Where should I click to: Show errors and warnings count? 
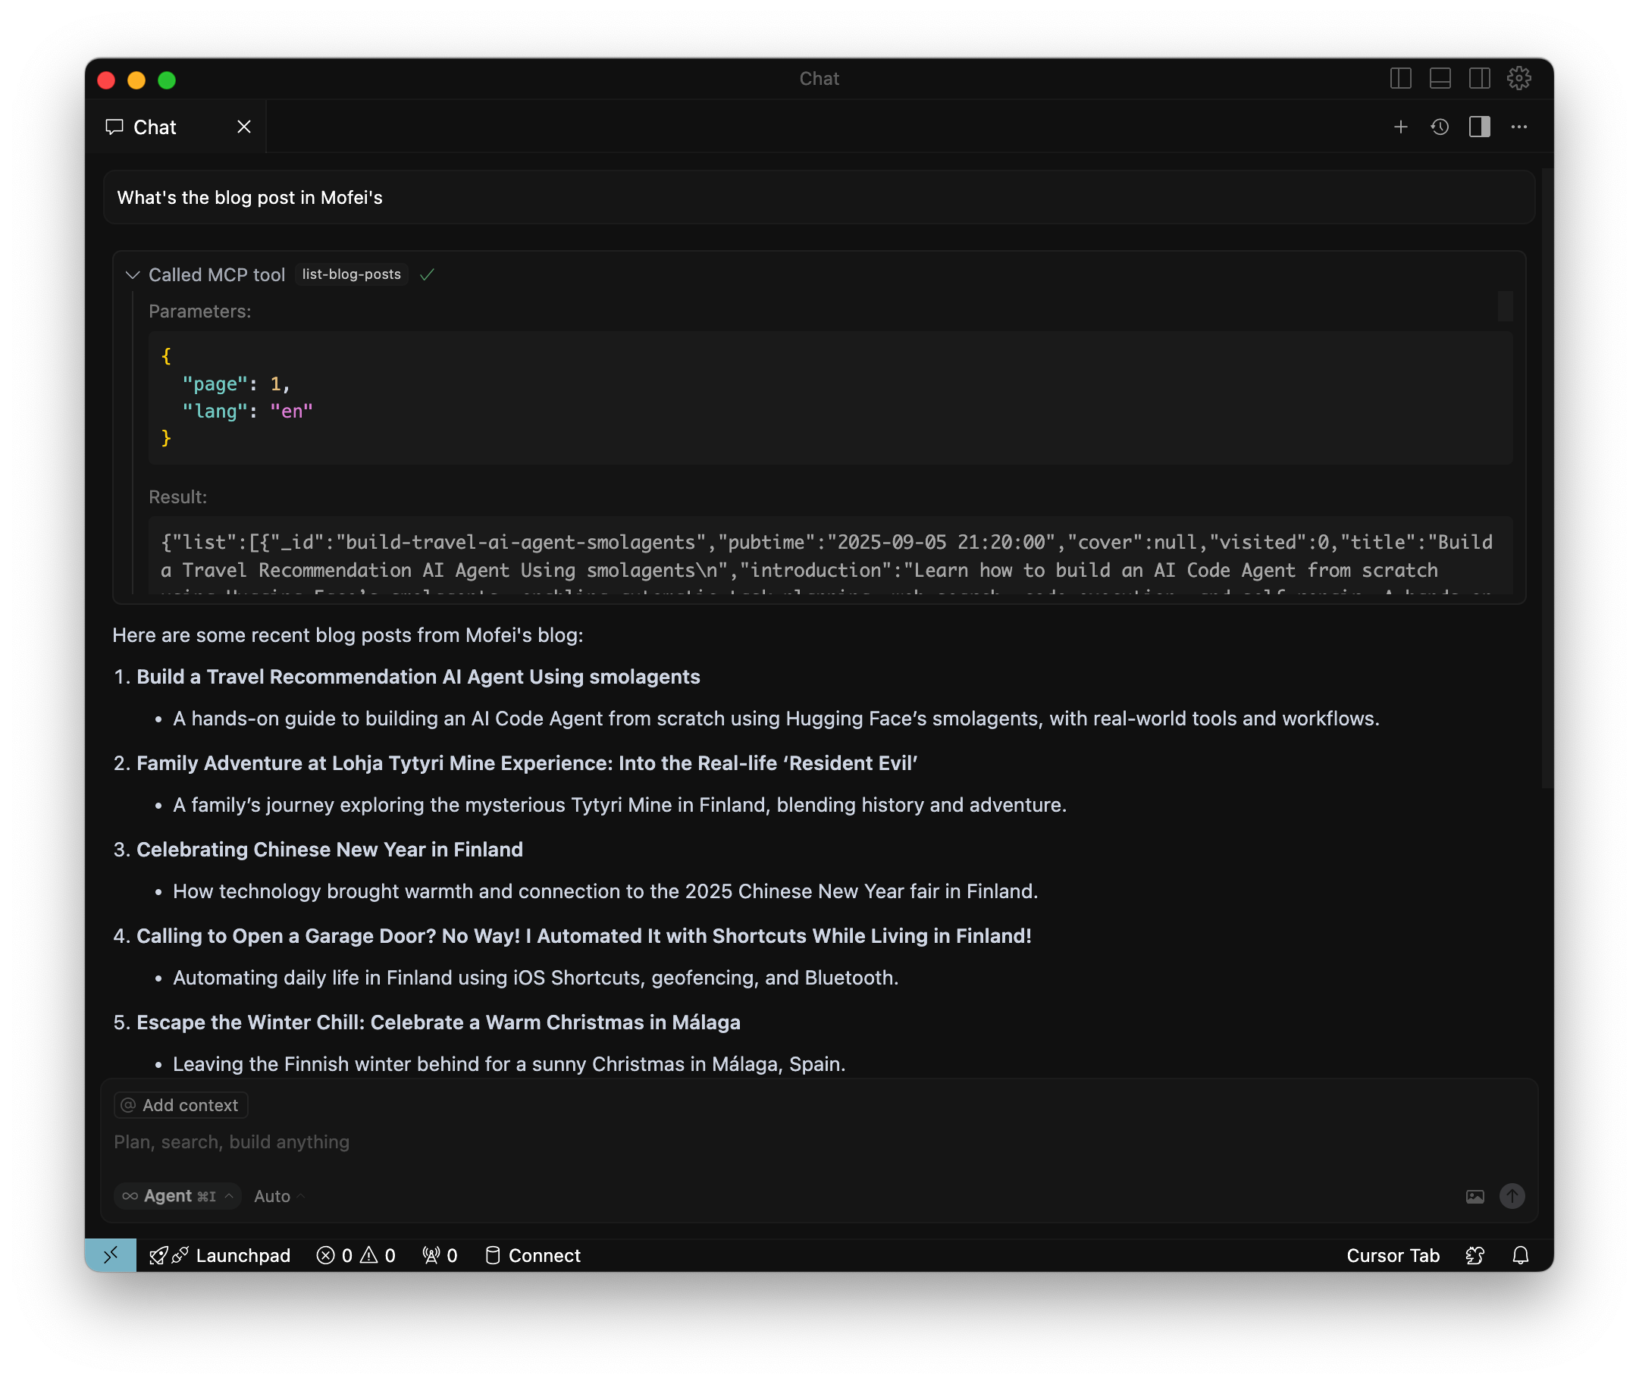pyautogui.click(x=356, y=1254)
